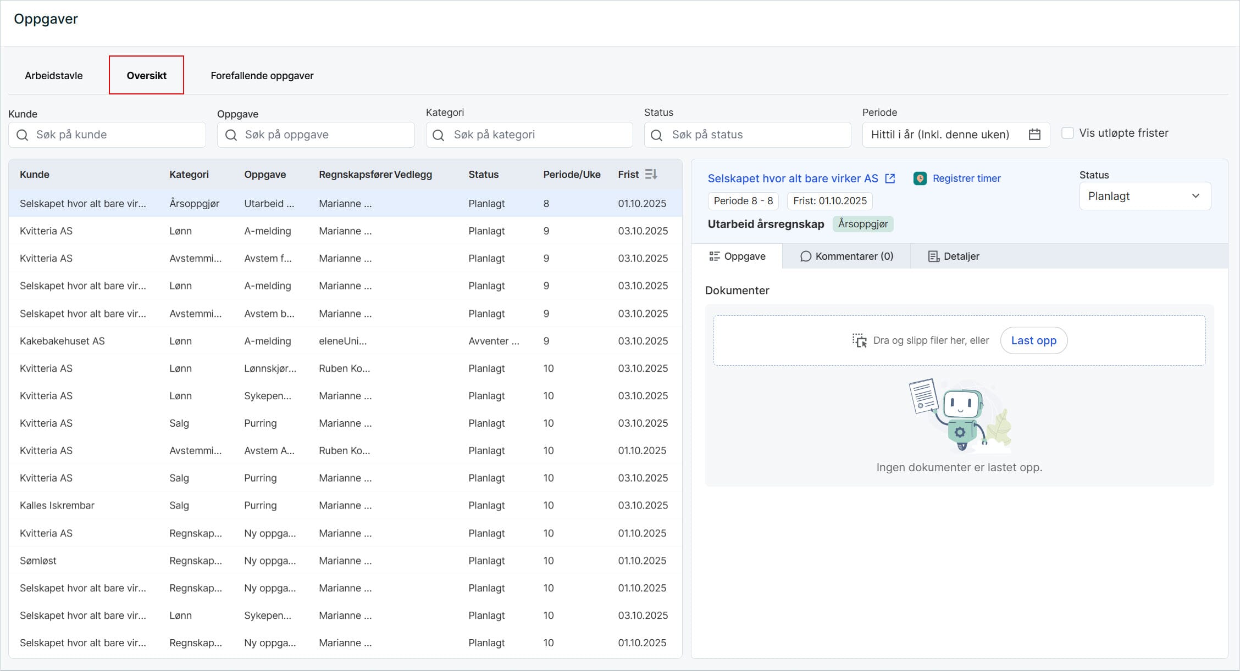Open Selskapet hvor alt bare virker AS link
This screenshot has height=671, width=1240.
pyautogui.click(x=793, y=178)
